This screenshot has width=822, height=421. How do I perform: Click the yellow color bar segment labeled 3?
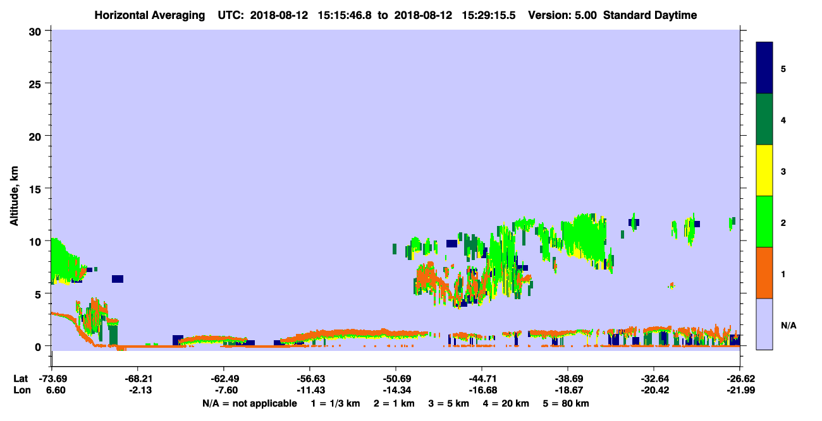point(764,170)
